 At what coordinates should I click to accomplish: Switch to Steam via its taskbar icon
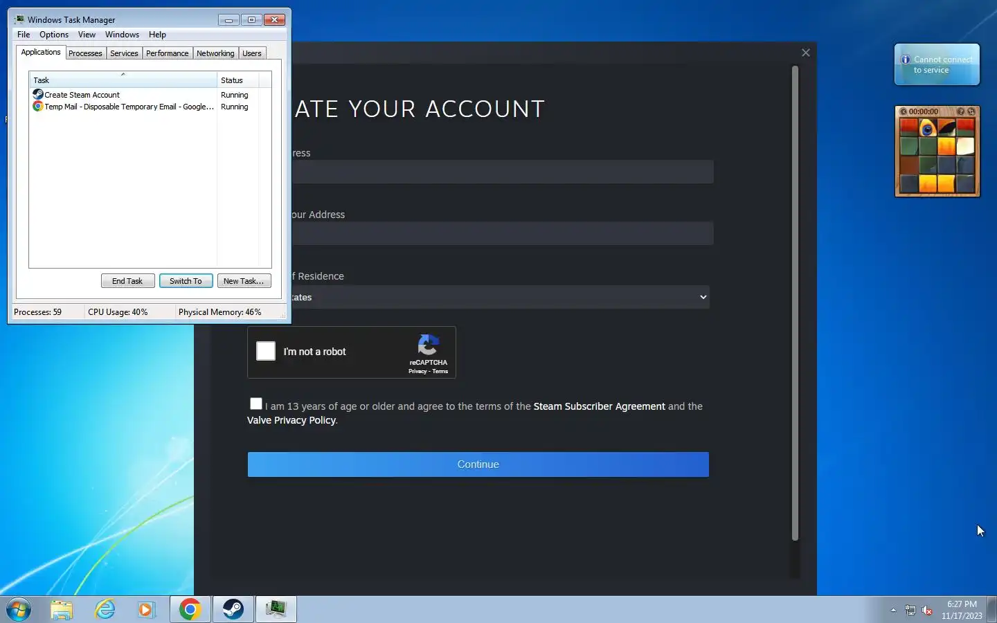[x=233, y=609]
